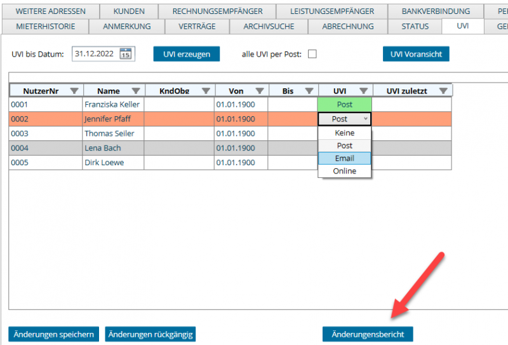Select the Dirk Loewe name cell
The height and width of the screenshot is (345, 508).
pos(113,163)
